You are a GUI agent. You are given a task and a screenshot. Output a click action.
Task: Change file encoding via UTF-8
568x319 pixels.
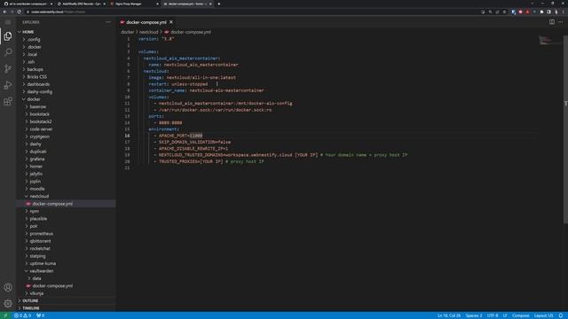pyautogui.click(x=493, y=315)
